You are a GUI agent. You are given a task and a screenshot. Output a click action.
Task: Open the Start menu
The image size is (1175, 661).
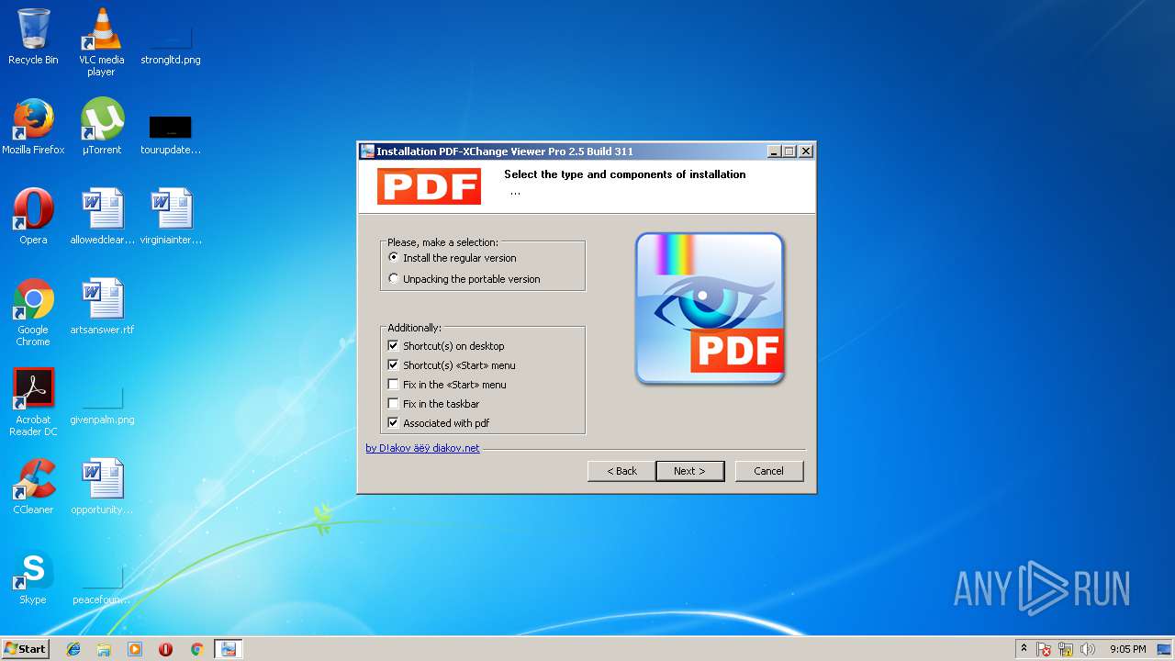tap(25, 649)
